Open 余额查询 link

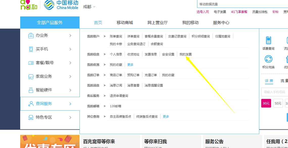(x=157, y=44)
